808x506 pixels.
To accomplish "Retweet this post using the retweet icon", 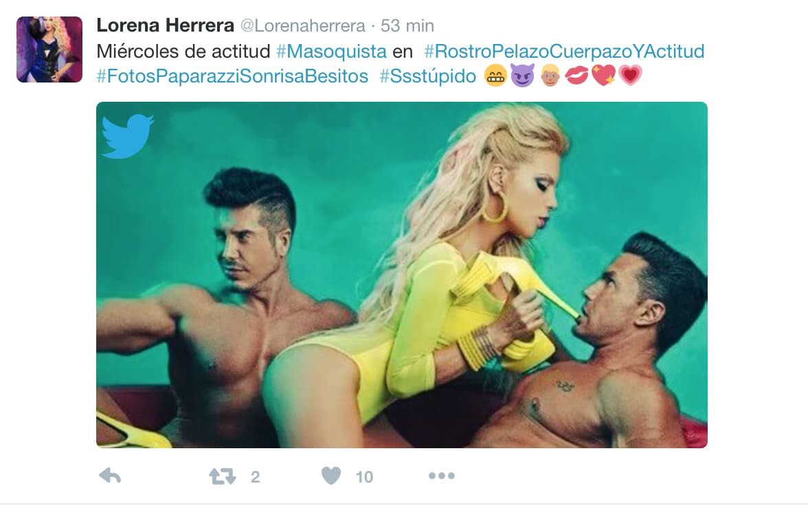I will tap(222, 476).
